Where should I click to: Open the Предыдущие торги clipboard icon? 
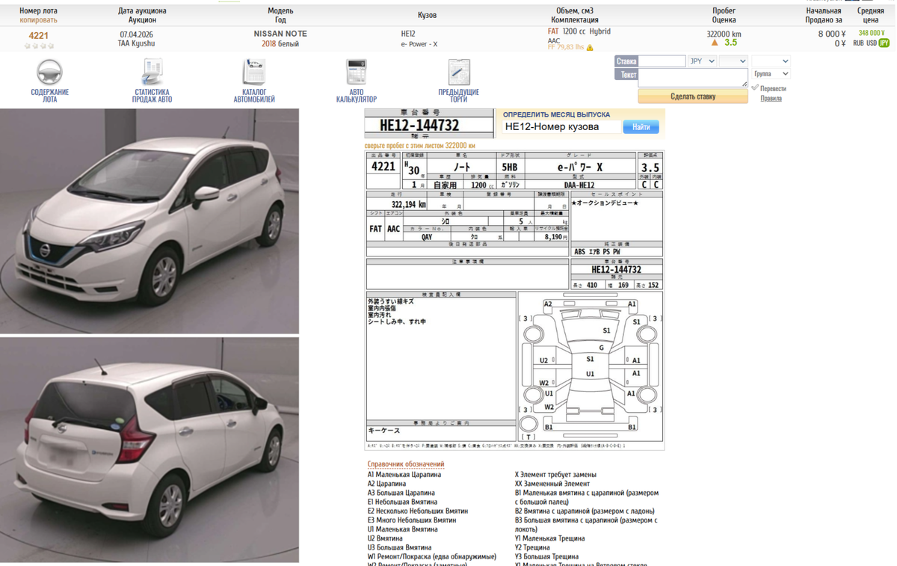pyautogui.click(x=459, y=73)
